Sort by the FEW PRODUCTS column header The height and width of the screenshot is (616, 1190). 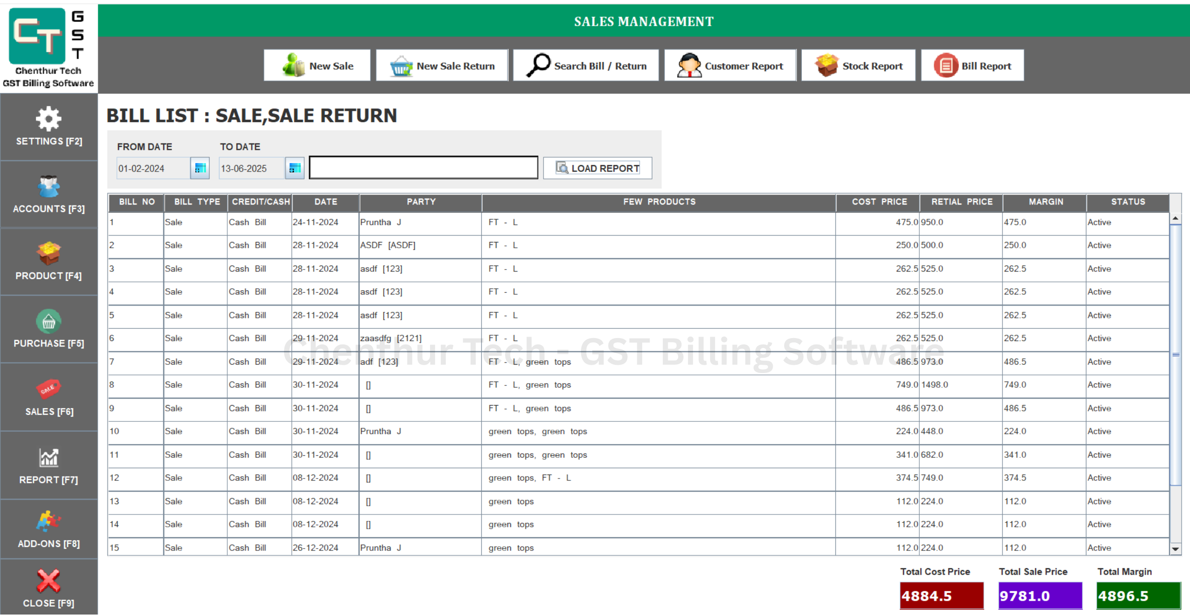tap(659, 202)
